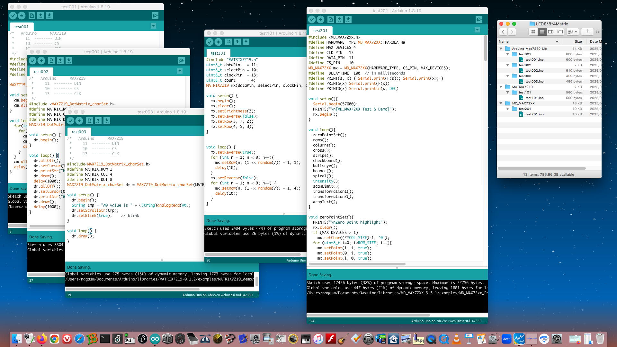617x347 pixels.
Task: Switch Finder to gallery view
Action: (560, 32)
